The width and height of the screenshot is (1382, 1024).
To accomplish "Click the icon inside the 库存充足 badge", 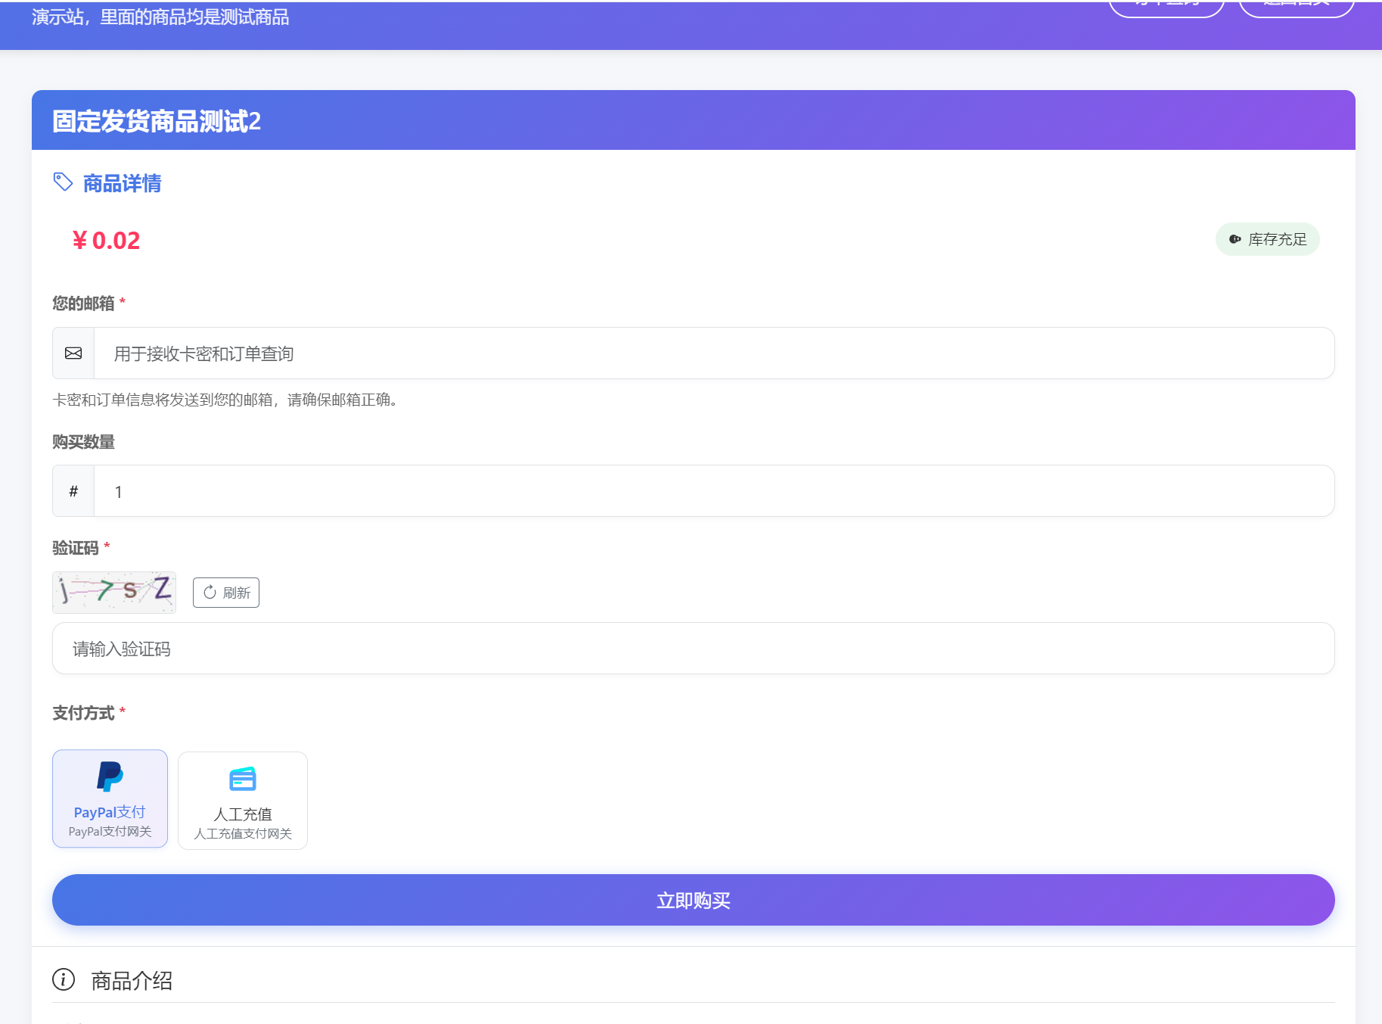I will [x=1234, y=239].
